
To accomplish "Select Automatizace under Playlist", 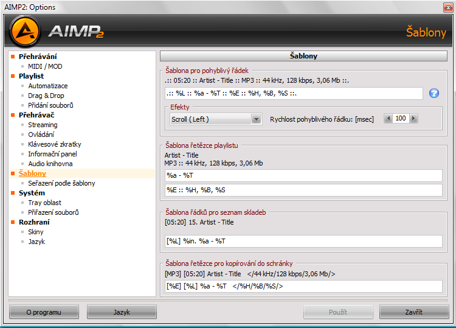I will tap(48, 86).
